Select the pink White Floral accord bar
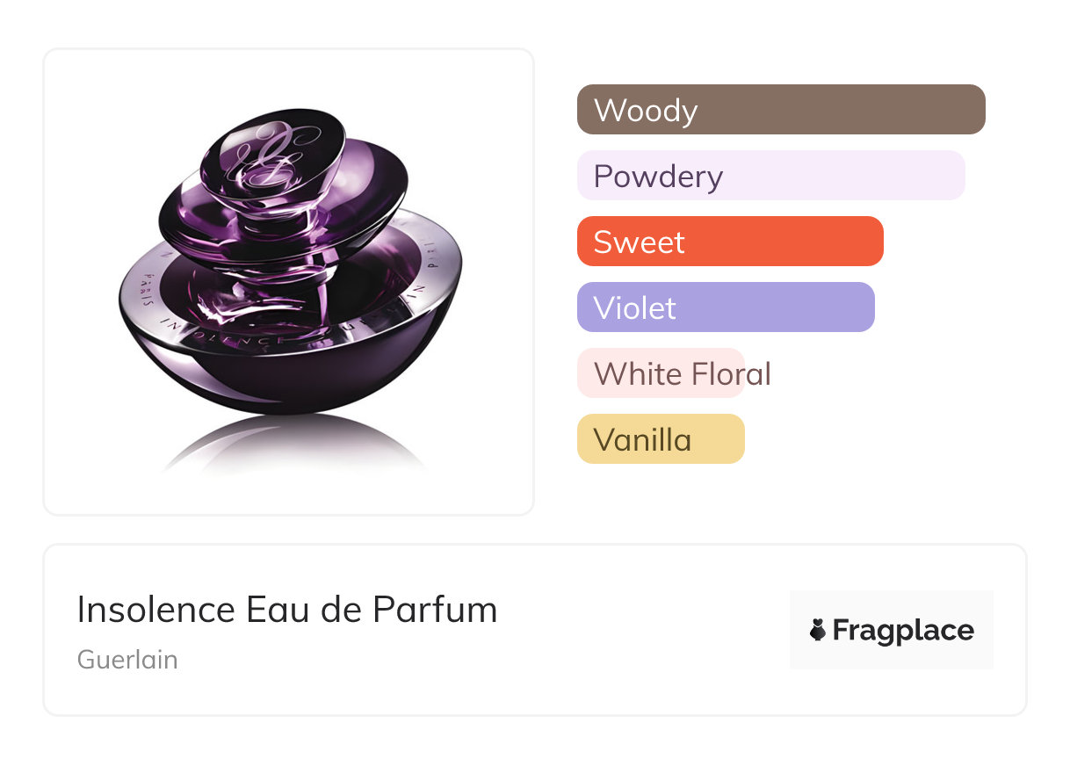 (x=661, y=373)
